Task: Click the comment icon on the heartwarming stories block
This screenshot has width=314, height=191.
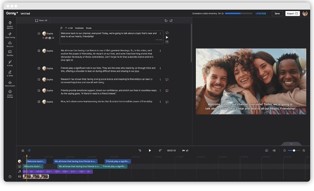Action: (x=167, y=102)
